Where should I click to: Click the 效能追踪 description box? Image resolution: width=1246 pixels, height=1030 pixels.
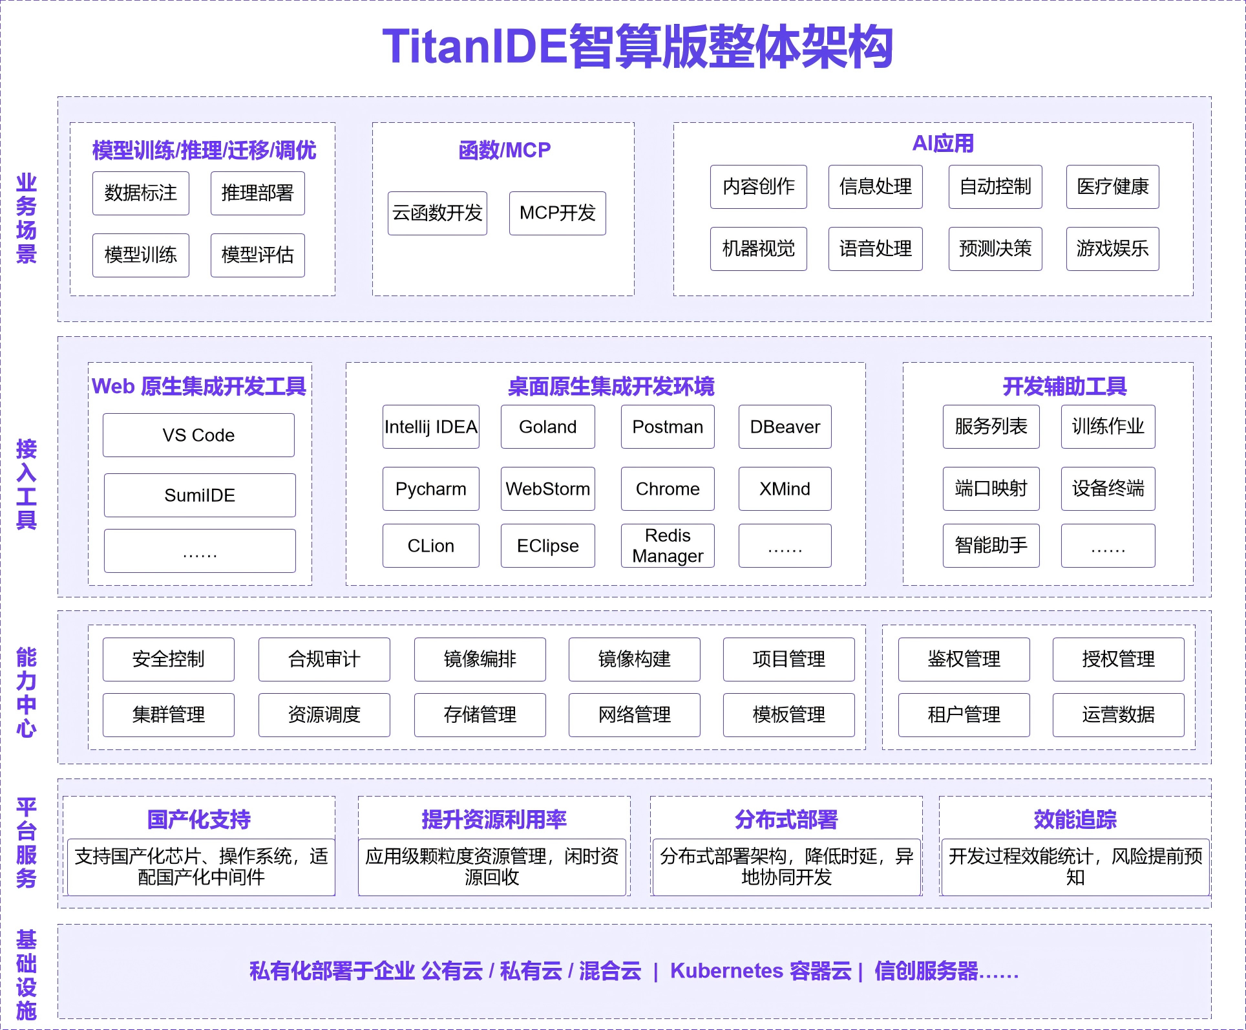(1075, 867)
